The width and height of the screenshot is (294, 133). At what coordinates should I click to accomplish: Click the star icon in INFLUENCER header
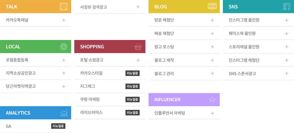pyautogui.click(x=212, y=100)
